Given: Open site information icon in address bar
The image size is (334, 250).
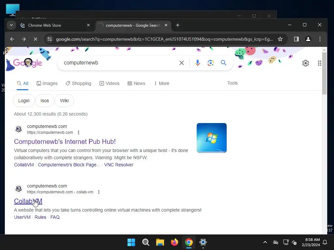Looking at the screenshot, I should point(50,39).
